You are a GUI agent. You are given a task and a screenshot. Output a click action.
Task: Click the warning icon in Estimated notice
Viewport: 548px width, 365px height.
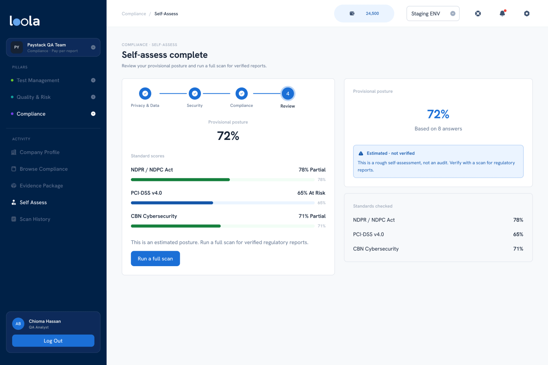pos(361,153)
